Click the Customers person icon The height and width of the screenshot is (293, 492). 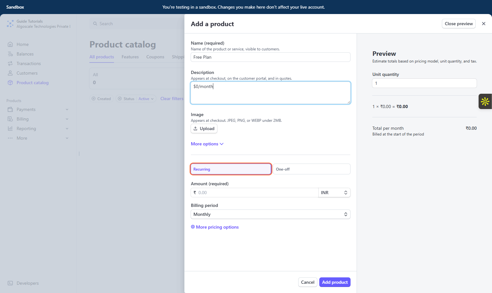tap(10, 73)
